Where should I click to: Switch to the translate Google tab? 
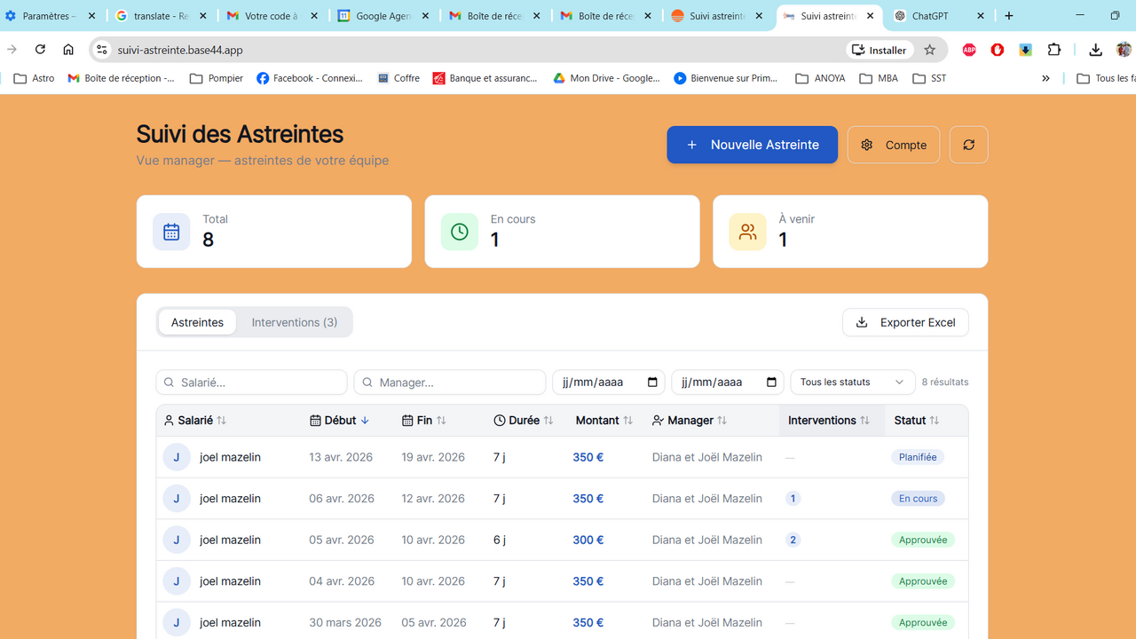(163, 16)
